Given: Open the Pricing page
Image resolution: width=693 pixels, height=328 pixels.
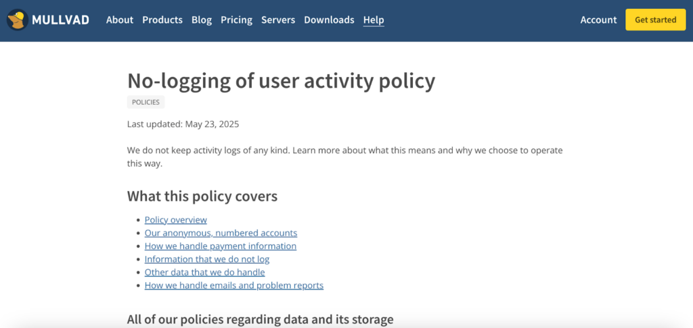Looking at the screenshot, I should pos(236,20).
